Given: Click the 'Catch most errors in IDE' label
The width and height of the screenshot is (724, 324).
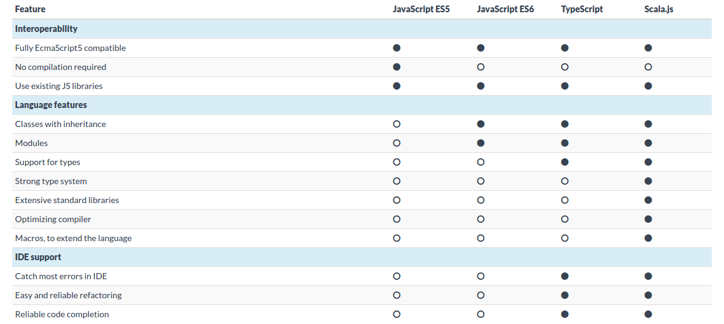Looking at the screenshot, I should point(61,277).
